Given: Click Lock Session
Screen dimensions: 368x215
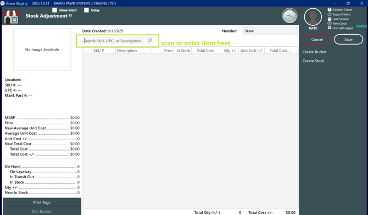Looking at the screenshot, I should (338, 19).
